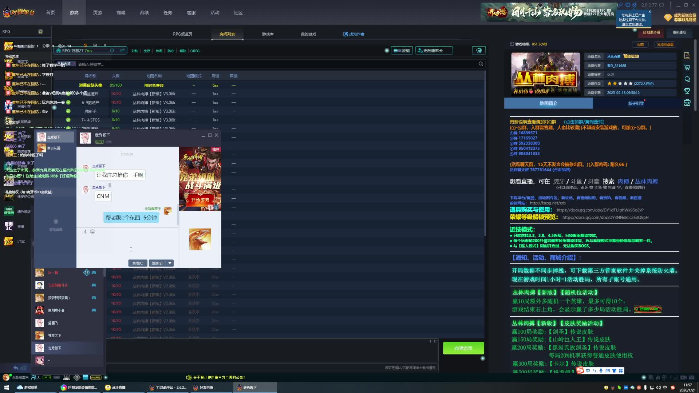Screen dimensions: 699x393
Task: Click the green 创建游戏 button
Action: click(463, 348)
